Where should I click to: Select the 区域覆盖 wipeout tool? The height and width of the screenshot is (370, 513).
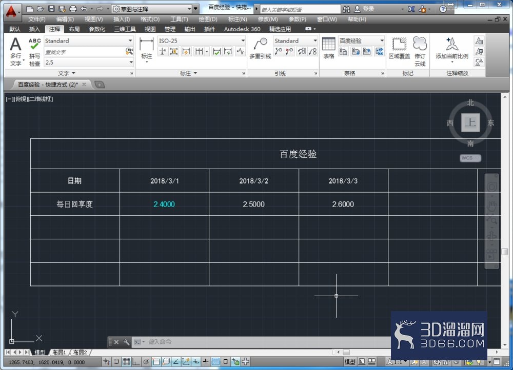point(399,48)
